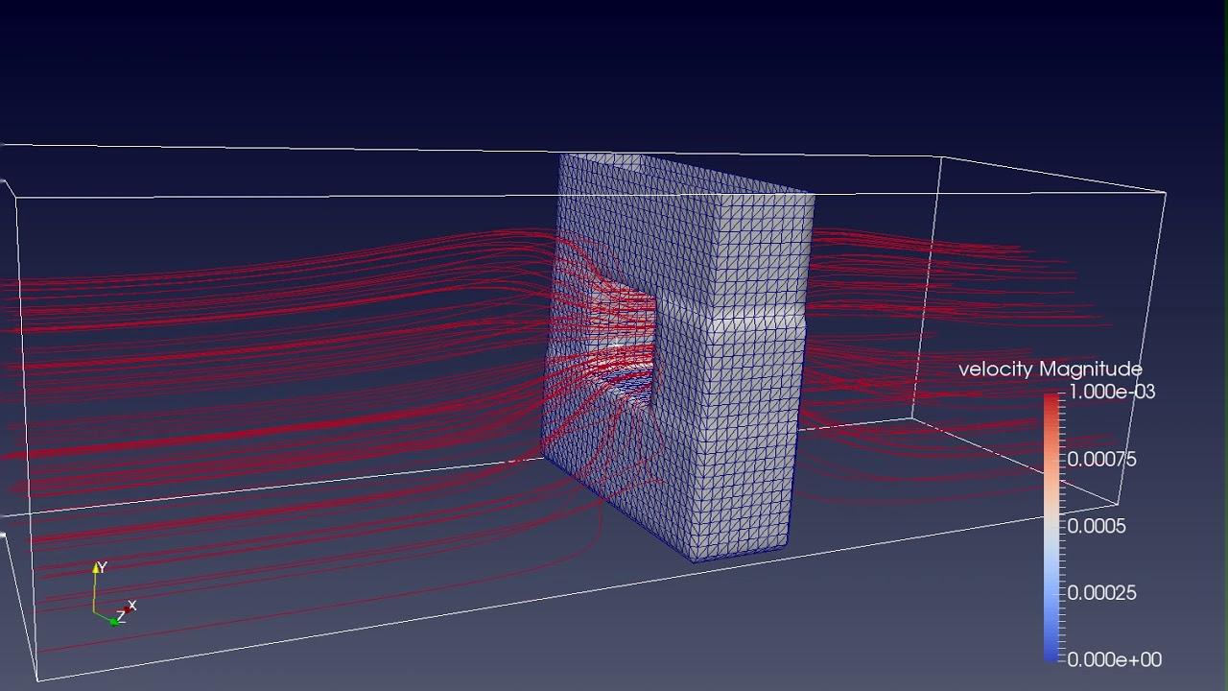Click the Z axis label
Screen dimensions: 1228x691
[x=121, y=617]
